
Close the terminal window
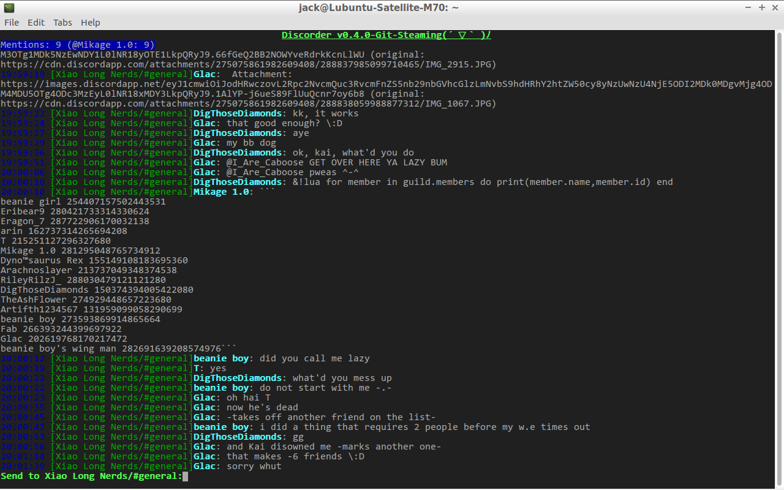click(x=775, y=7)
